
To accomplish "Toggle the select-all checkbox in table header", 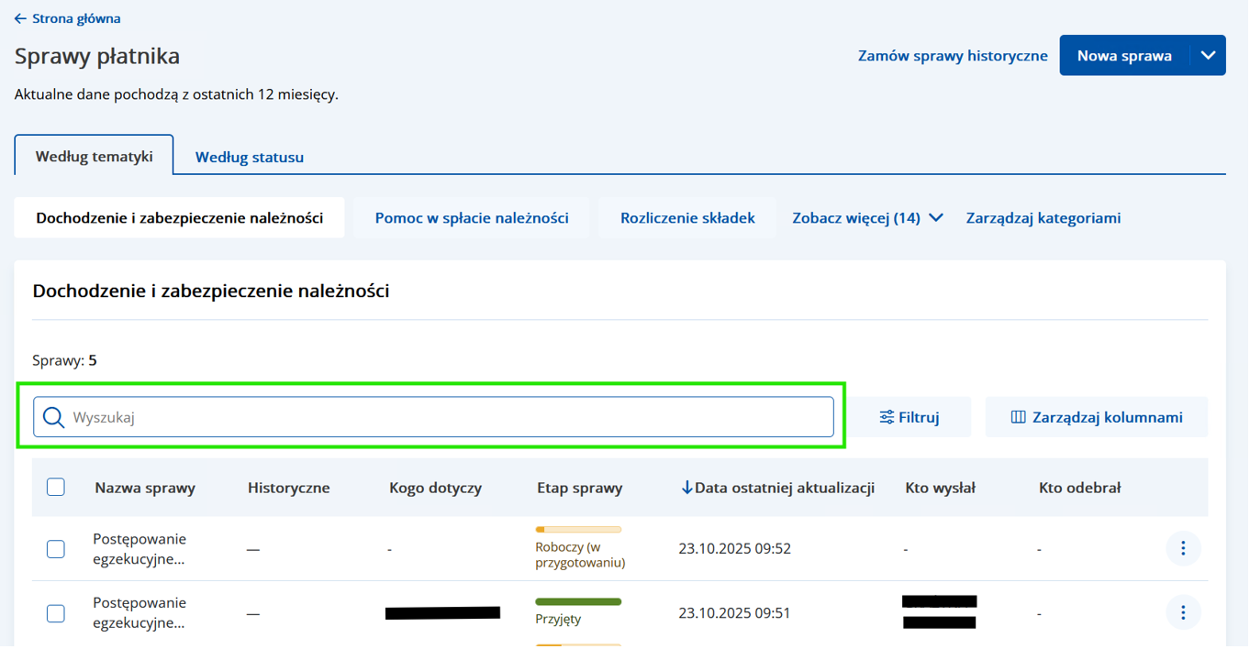I will point(56,488).
